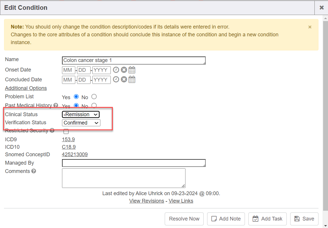Enable the Restricted Security checkbox
The image size is (328, 228).
tap(66, 131)
